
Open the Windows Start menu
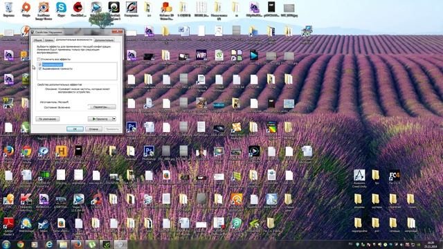pyautogui.click(x=6, y=244)
